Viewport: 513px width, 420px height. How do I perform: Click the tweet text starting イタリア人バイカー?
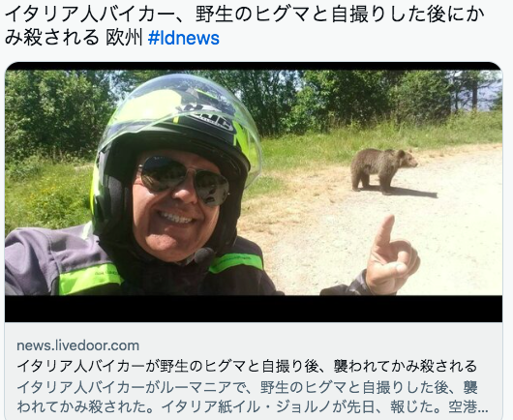coord(244,26)
